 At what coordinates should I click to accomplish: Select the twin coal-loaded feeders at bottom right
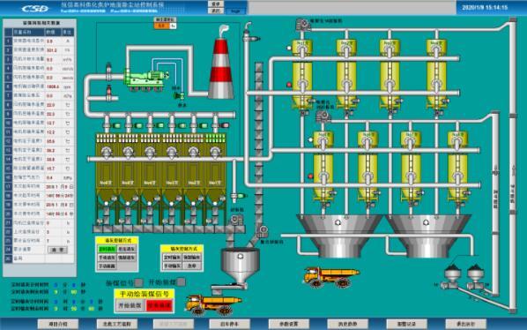point(464,278)
